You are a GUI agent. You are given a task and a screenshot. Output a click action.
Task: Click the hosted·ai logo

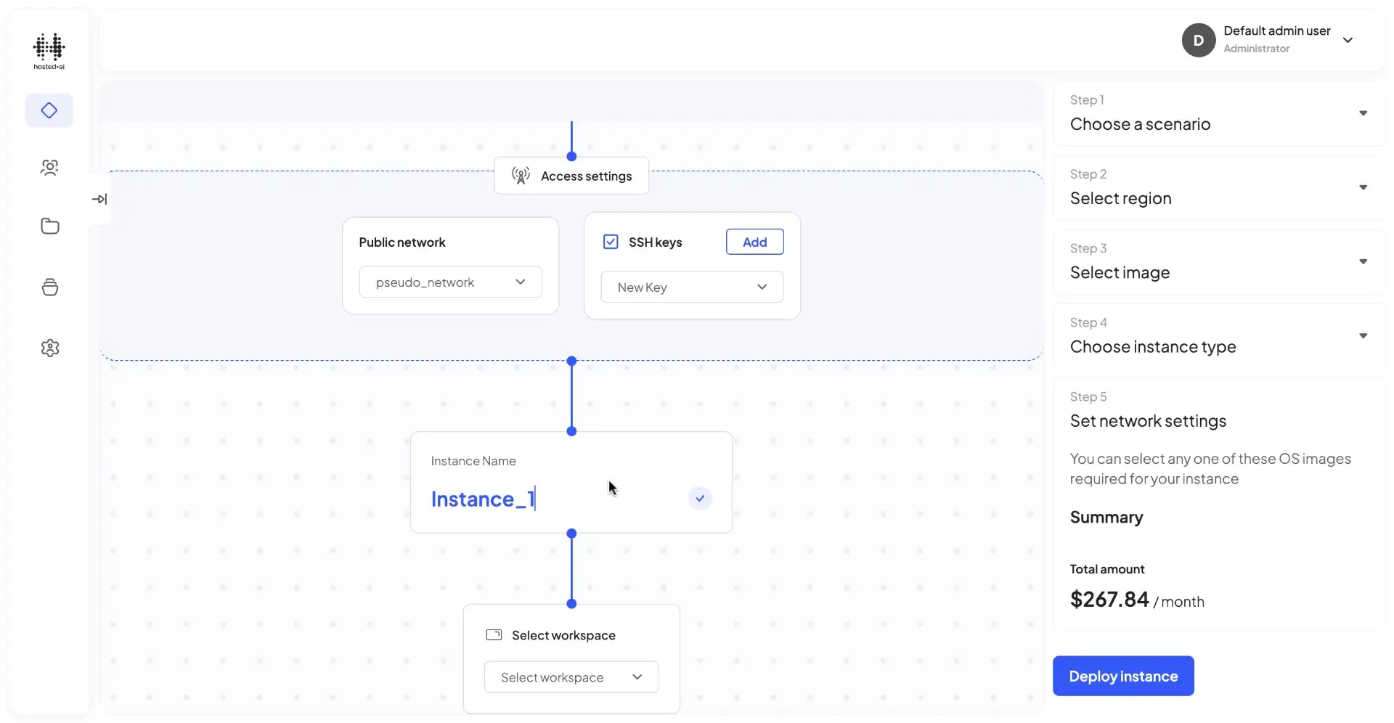pyautogui.click(x=49, y=51)
